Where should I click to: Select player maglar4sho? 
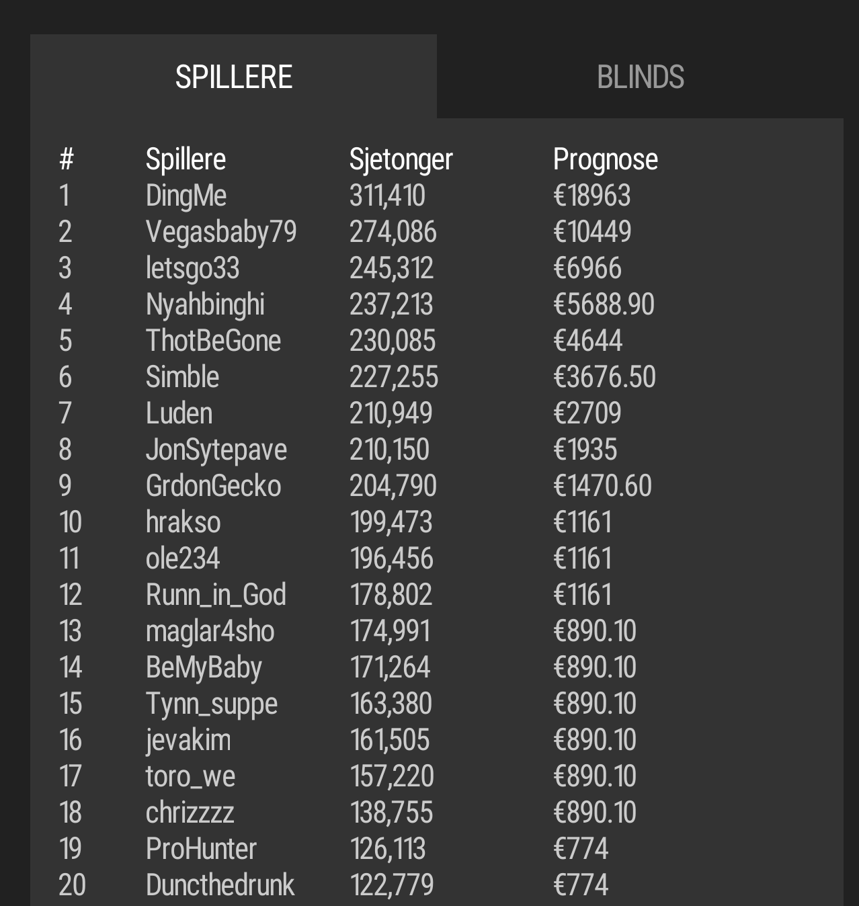210,631
